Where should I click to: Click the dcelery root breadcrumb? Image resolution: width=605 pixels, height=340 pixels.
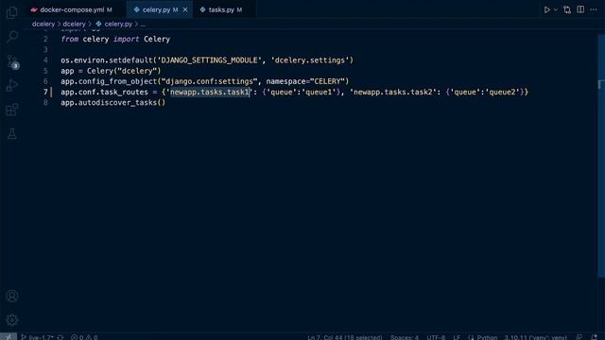(43, 24)
